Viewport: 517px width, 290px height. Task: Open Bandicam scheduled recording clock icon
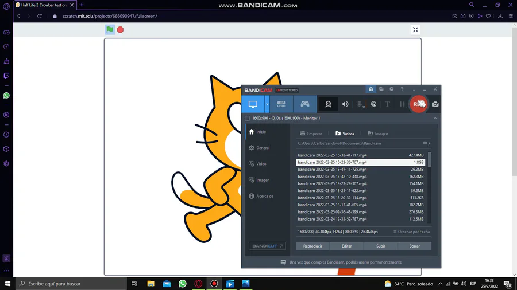coord(391,89)
